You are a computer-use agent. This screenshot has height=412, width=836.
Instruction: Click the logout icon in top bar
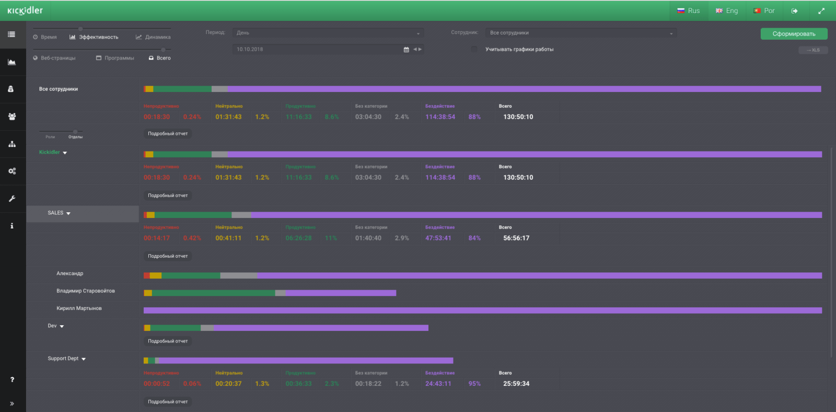[794, 11]
